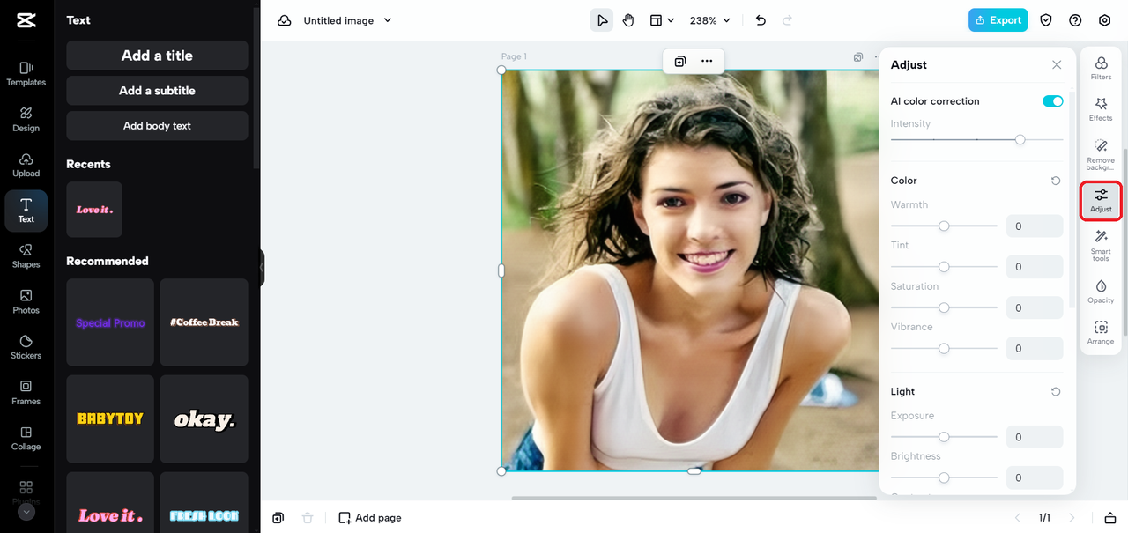
Task: Adjust the Saturation slider
Action: [x=944, y=307]
